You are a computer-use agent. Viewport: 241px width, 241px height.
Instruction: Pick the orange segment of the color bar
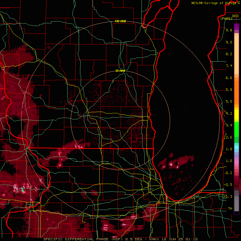(x=236, y=92)
